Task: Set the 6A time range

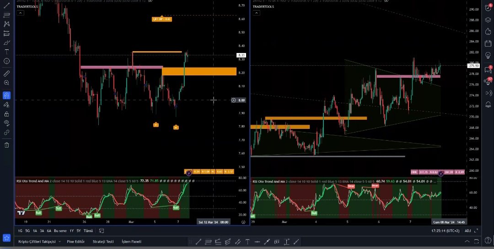Action: [49, 231]
